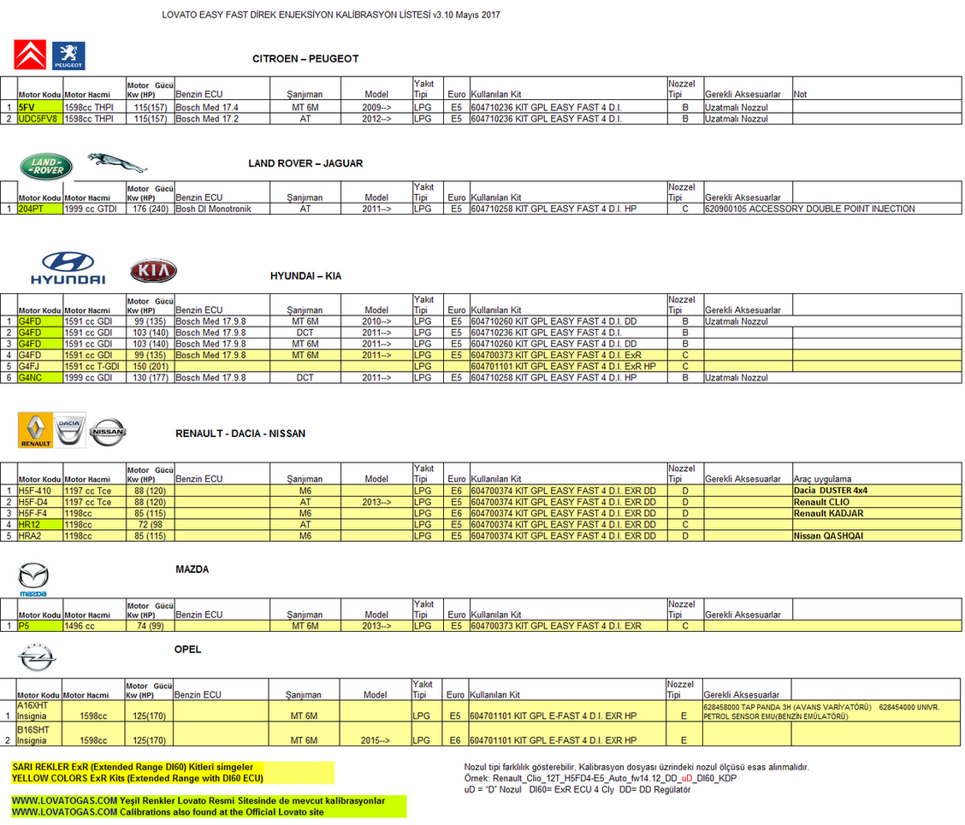
Task: Select the 'CITROEN – PEUGEOT' section heading
Action: coord(305,59)
